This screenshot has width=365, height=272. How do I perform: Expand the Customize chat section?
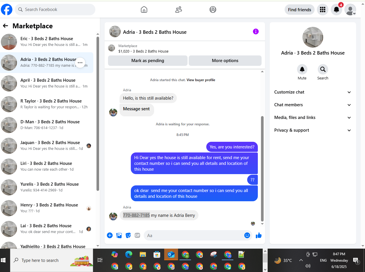(x=313, y=92)
